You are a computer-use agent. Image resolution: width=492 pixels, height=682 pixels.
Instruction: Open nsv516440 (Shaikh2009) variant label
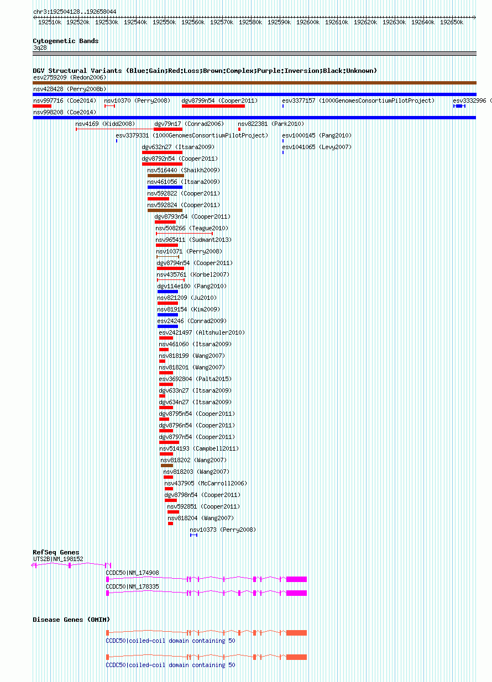pos(184,170)
